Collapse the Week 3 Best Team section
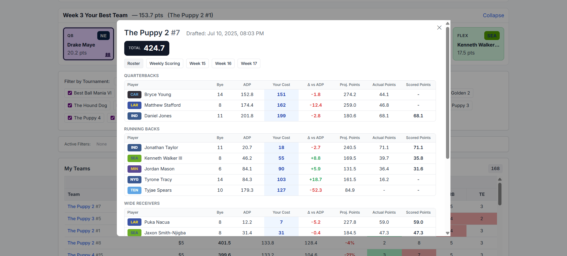 pyautogui.click(x=493, y=15)
